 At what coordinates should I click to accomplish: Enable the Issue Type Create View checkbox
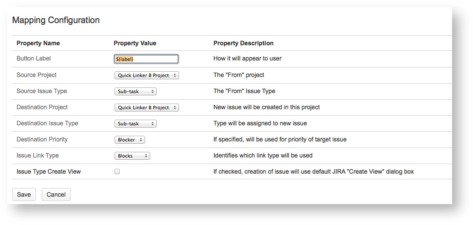117,172
